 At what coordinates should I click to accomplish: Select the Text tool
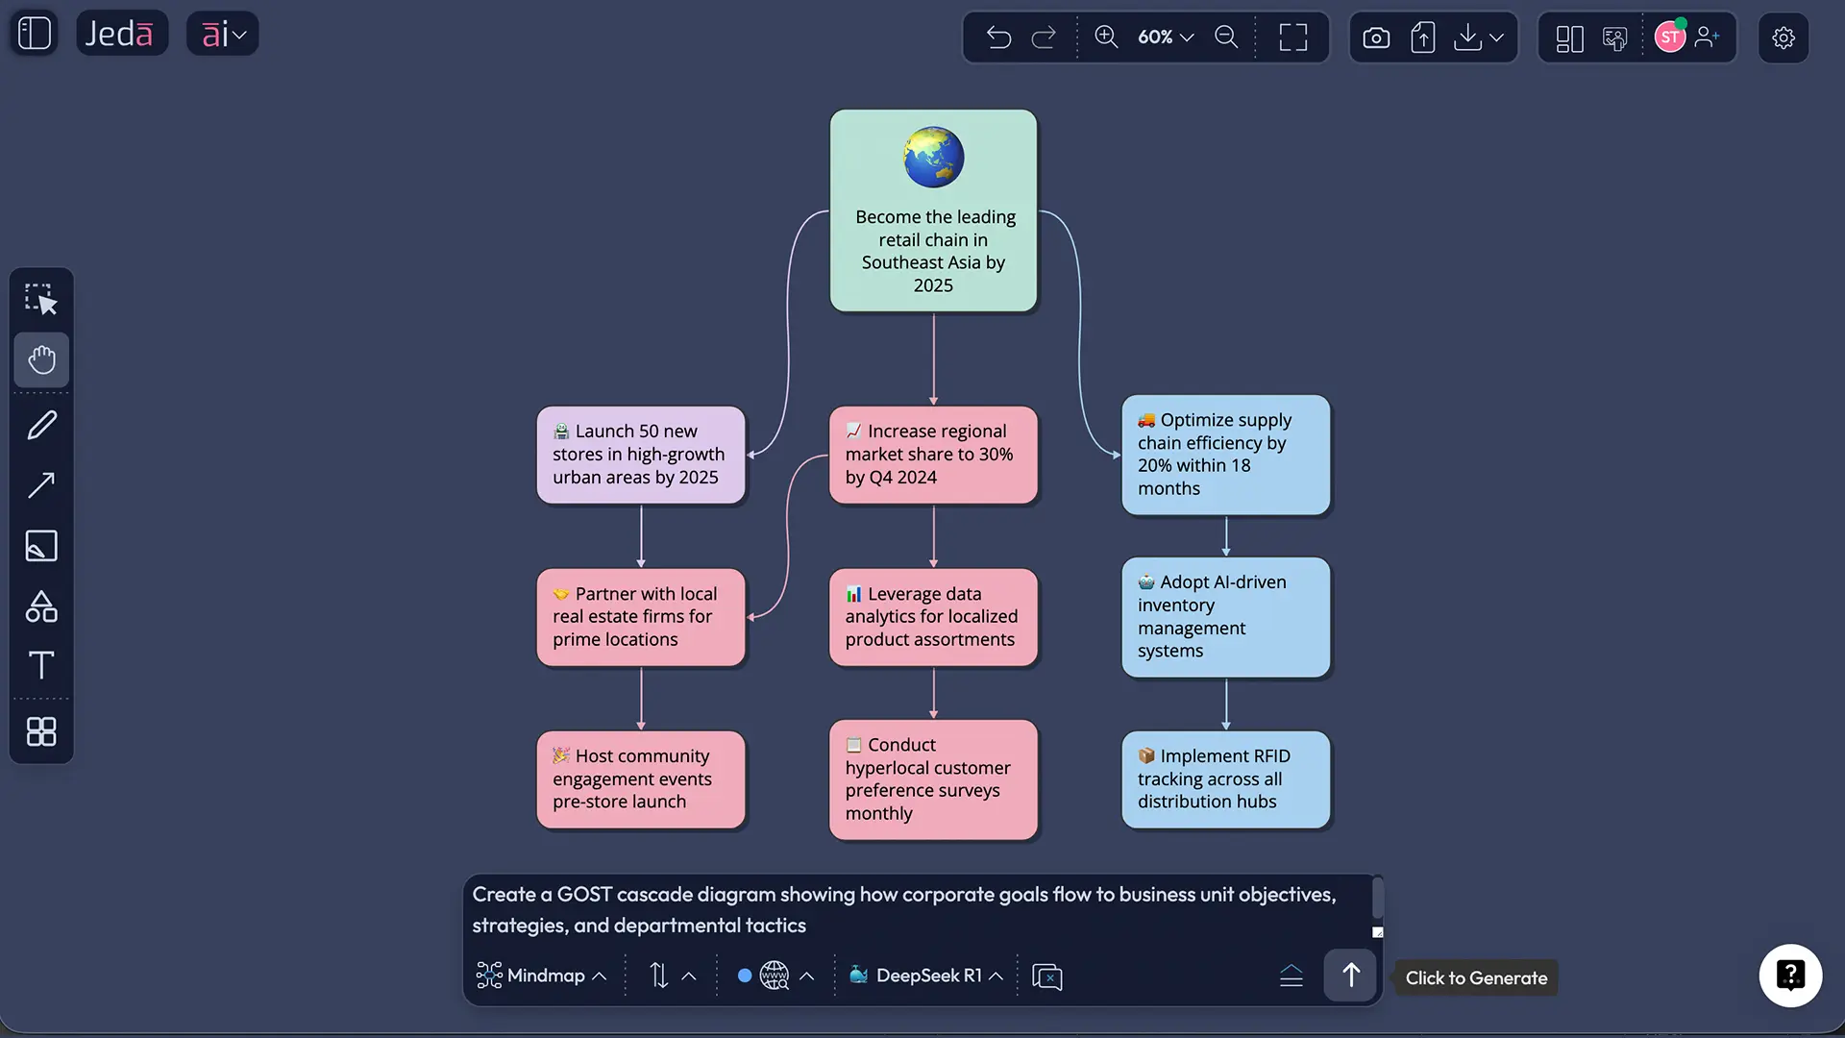click(41, 665)
